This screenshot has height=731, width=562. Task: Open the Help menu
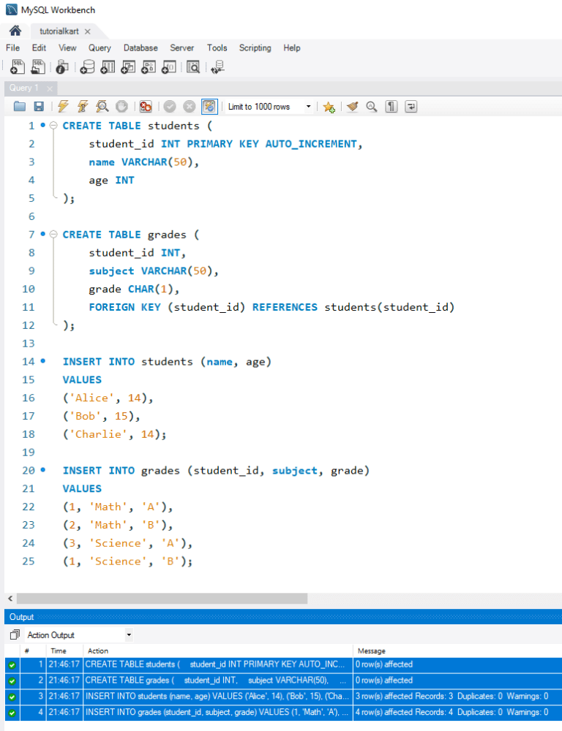(x=292, y=48)
